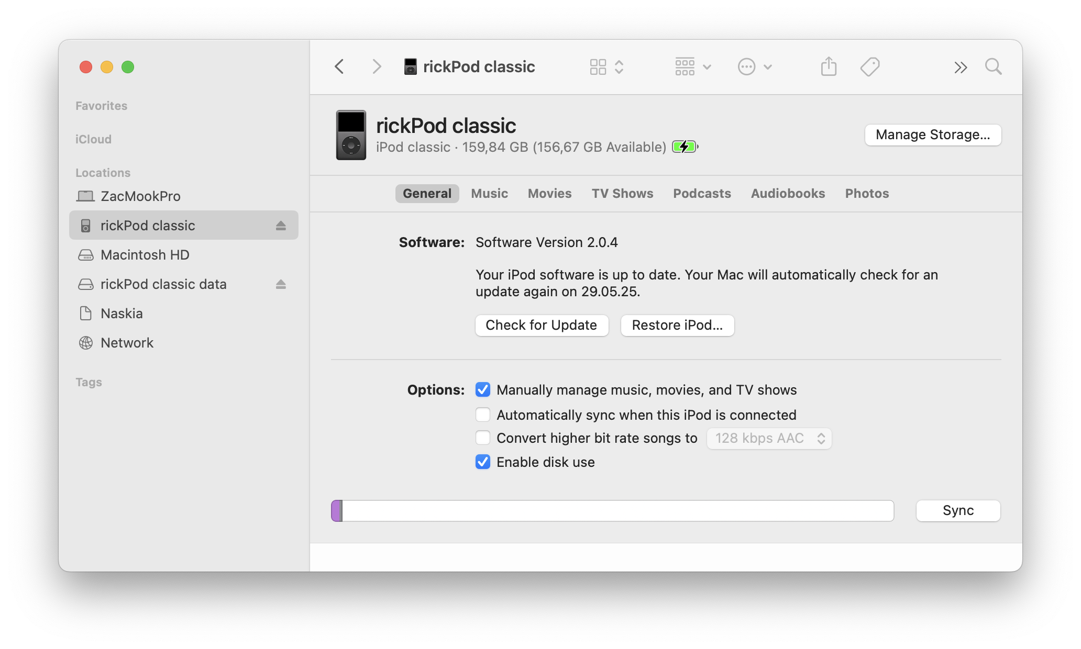Eject rickPod classic data volume

pyautogui.click(x=281, y=284)
